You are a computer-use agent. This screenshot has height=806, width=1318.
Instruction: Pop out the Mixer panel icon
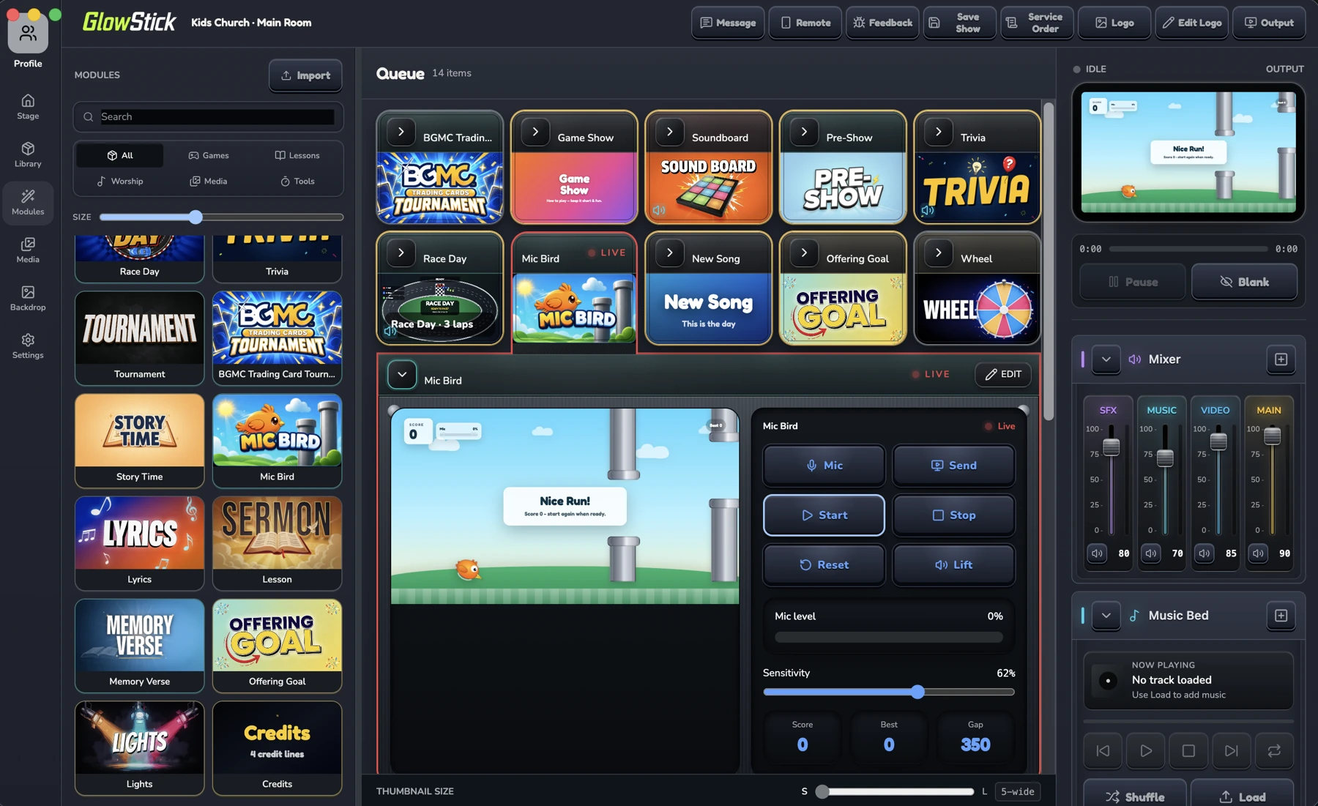[x=1281, y=359]
